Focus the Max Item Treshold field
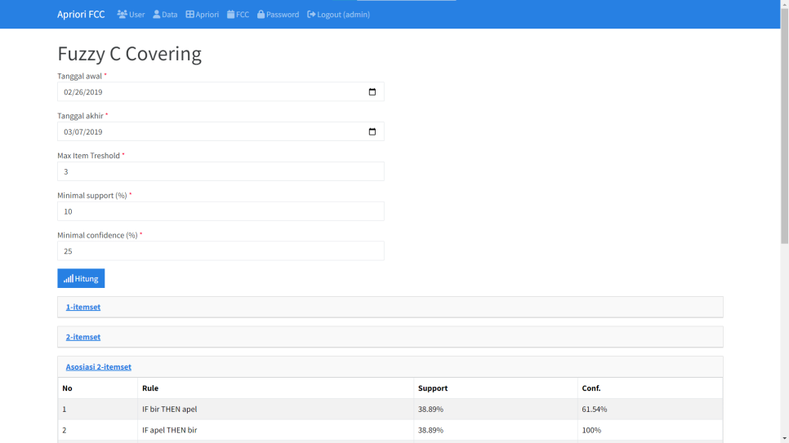Viewport: 789px width, 443px height. pos(221,171)
